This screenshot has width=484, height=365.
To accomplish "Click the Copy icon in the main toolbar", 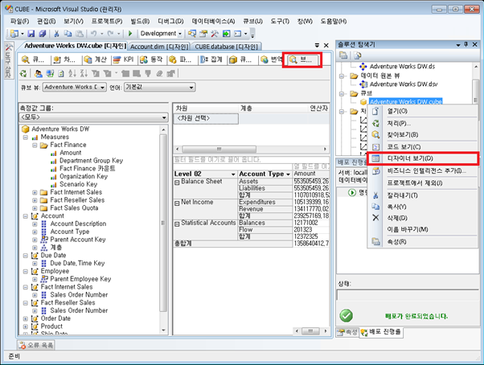I will point(68,33).
